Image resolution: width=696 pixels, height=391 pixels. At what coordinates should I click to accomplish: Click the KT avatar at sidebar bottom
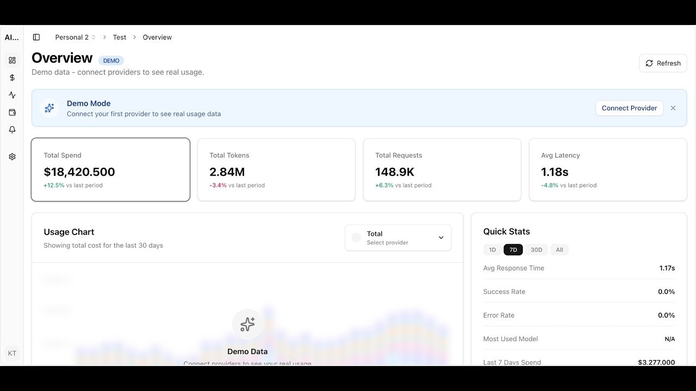click(12, 353)
